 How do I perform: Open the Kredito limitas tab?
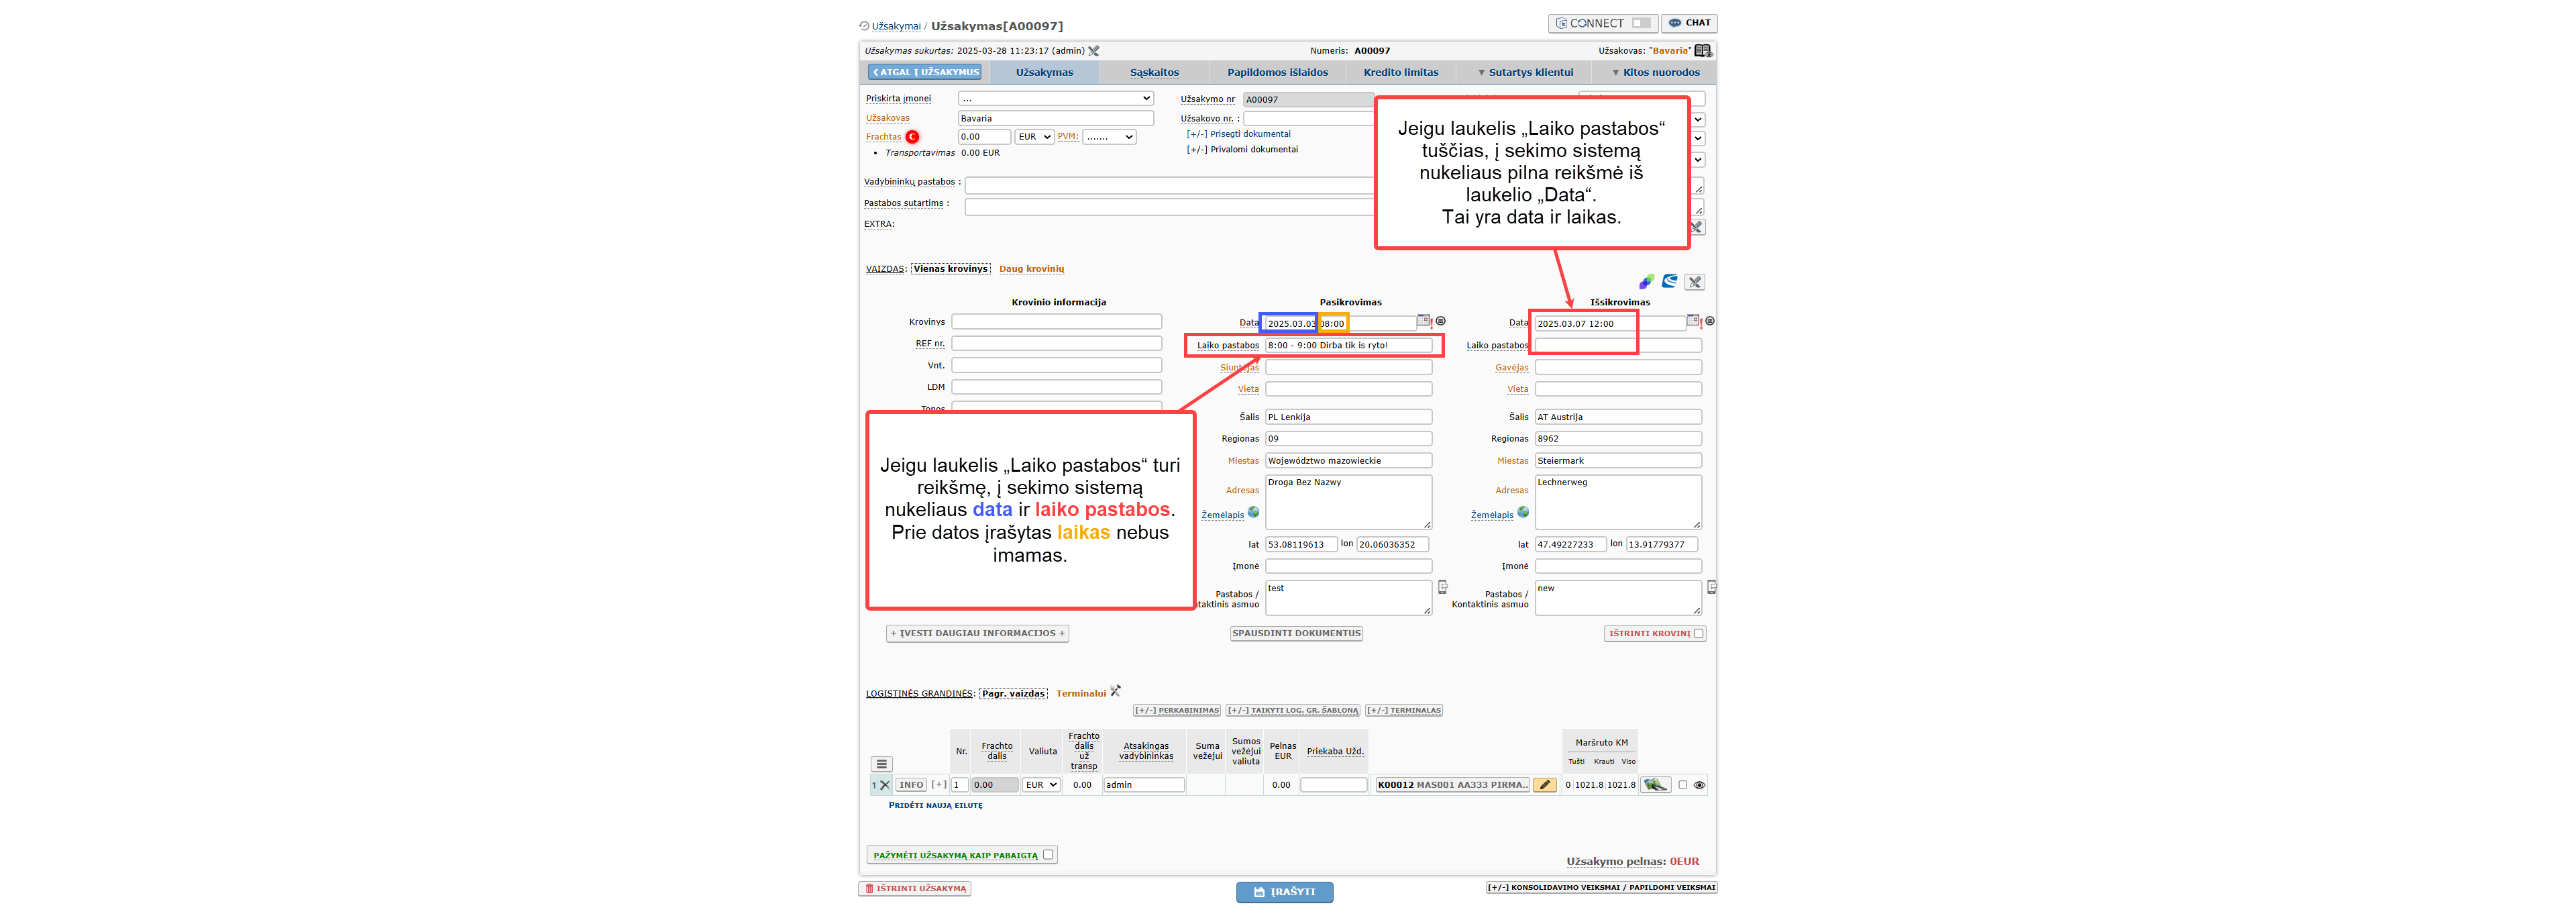[1400, 73]
